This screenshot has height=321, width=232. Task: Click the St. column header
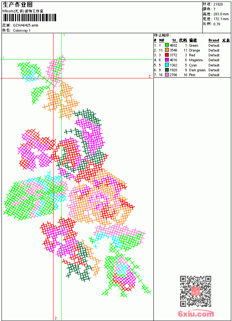click(175, 40)
